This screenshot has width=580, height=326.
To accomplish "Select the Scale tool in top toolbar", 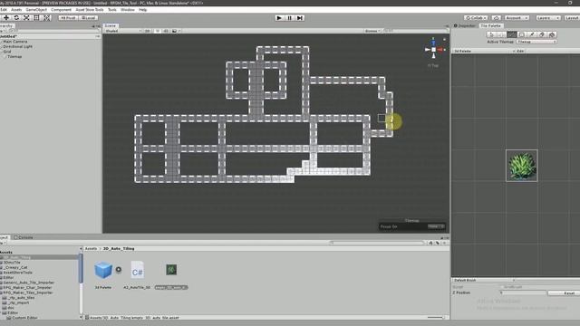I will [x=26, y=17].
